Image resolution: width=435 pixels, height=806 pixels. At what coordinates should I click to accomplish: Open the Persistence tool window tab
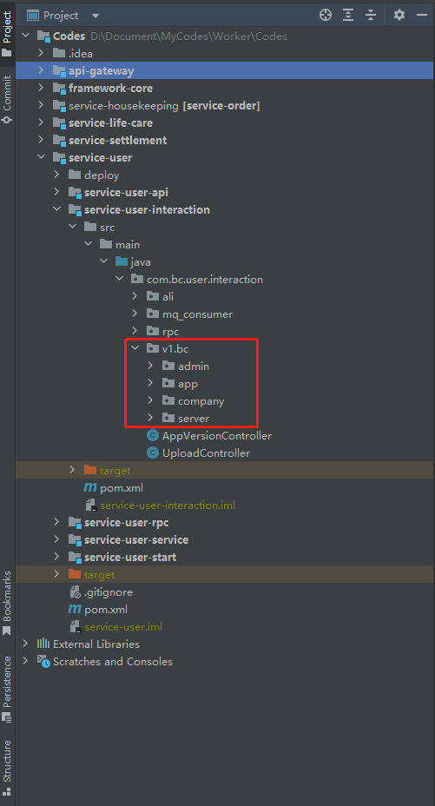pyautogui.click(x=7, y=689)
